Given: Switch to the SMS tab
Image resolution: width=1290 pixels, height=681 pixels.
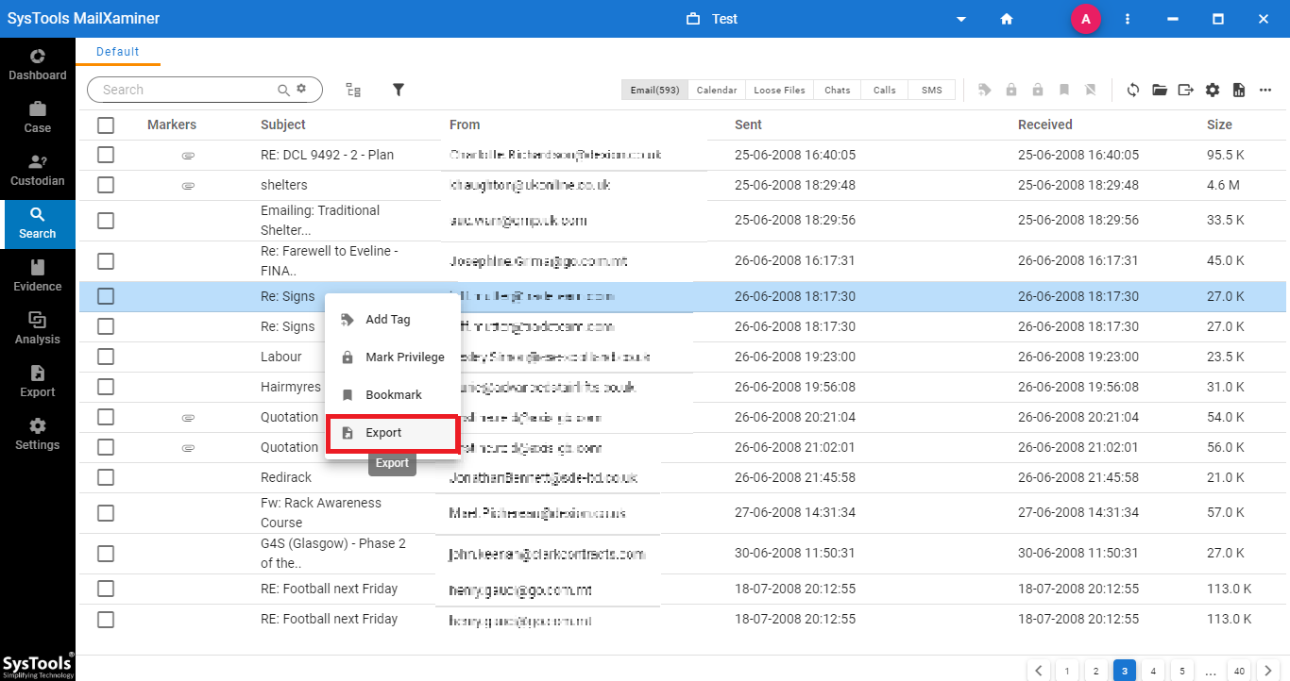Looking at the screenshot, I should point(932,90).
